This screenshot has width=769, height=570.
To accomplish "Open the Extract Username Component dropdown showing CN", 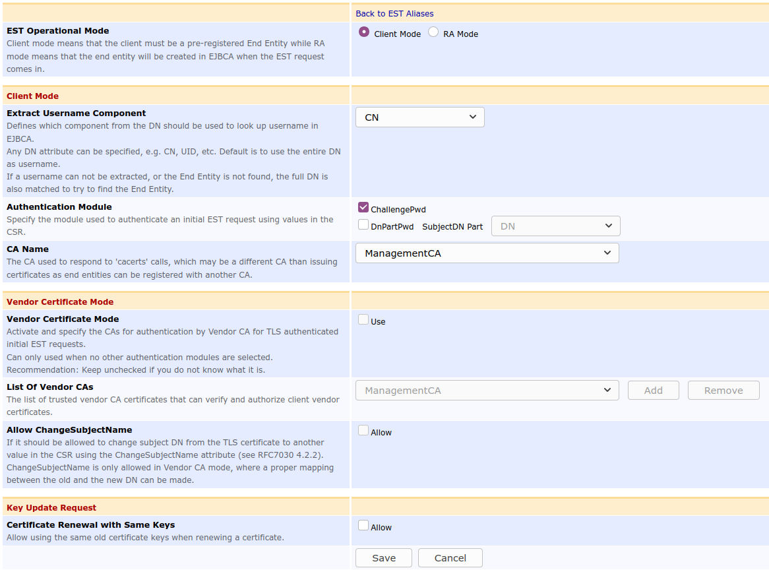I will [419, 117].
